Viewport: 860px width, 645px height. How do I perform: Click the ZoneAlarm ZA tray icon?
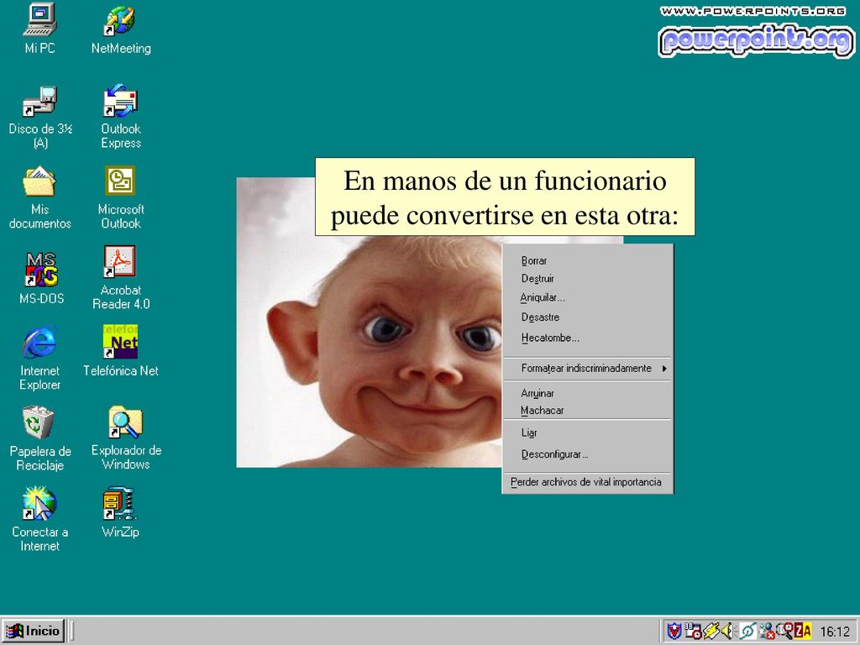coord(803,631)
